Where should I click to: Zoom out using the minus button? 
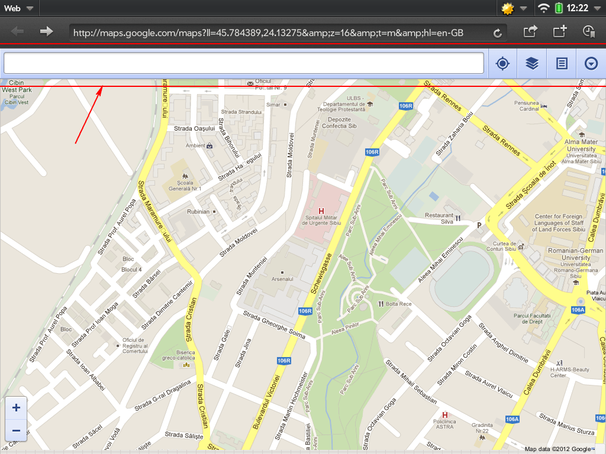point(16,431)
